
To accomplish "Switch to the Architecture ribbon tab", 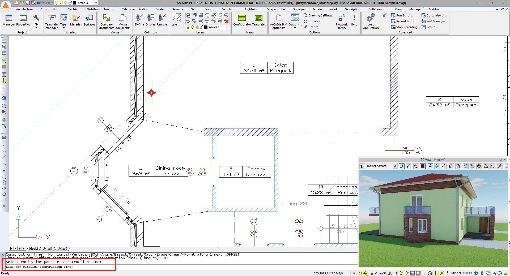I will [24, 9].
